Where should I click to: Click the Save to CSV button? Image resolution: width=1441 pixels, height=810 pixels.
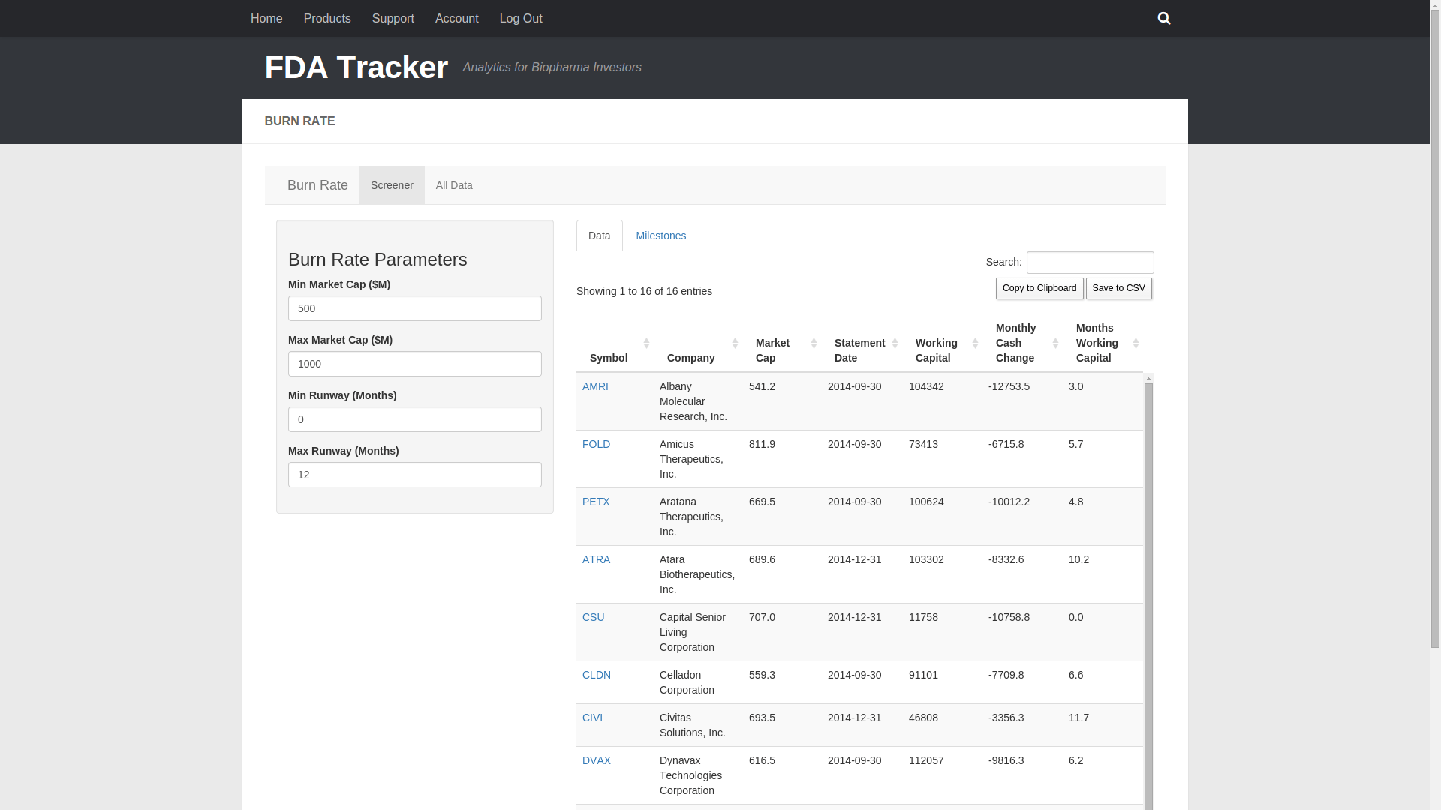pyautogui.click(x=1119, y=288)
